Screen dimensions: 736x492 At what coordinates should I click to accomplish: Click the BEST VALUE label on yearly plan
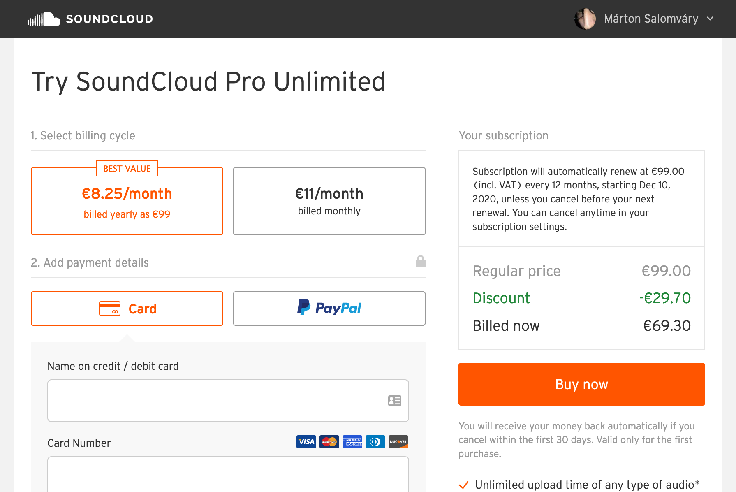127,168
